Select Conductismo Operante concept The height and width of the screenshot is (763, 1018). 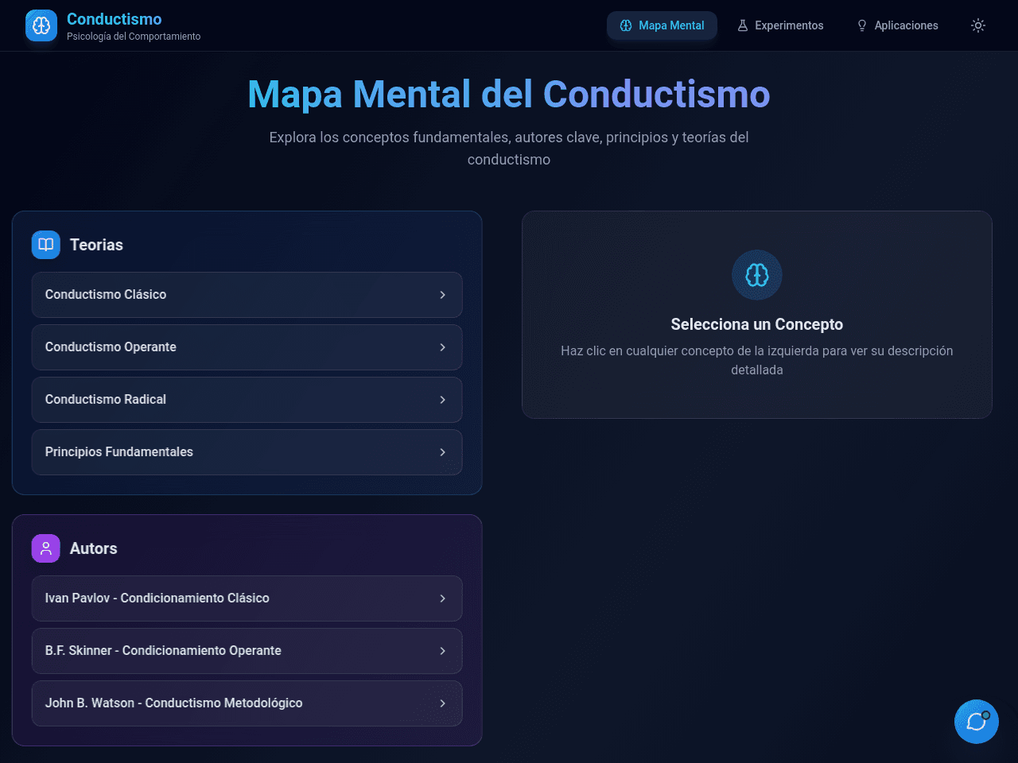point(247,347)
